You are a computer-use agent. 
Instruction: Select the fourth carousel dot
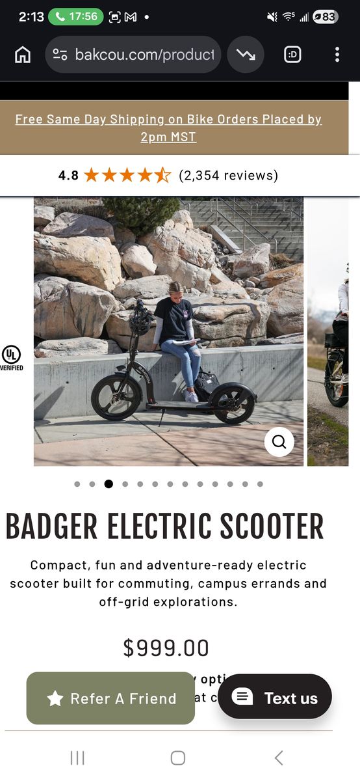(125, 484)
